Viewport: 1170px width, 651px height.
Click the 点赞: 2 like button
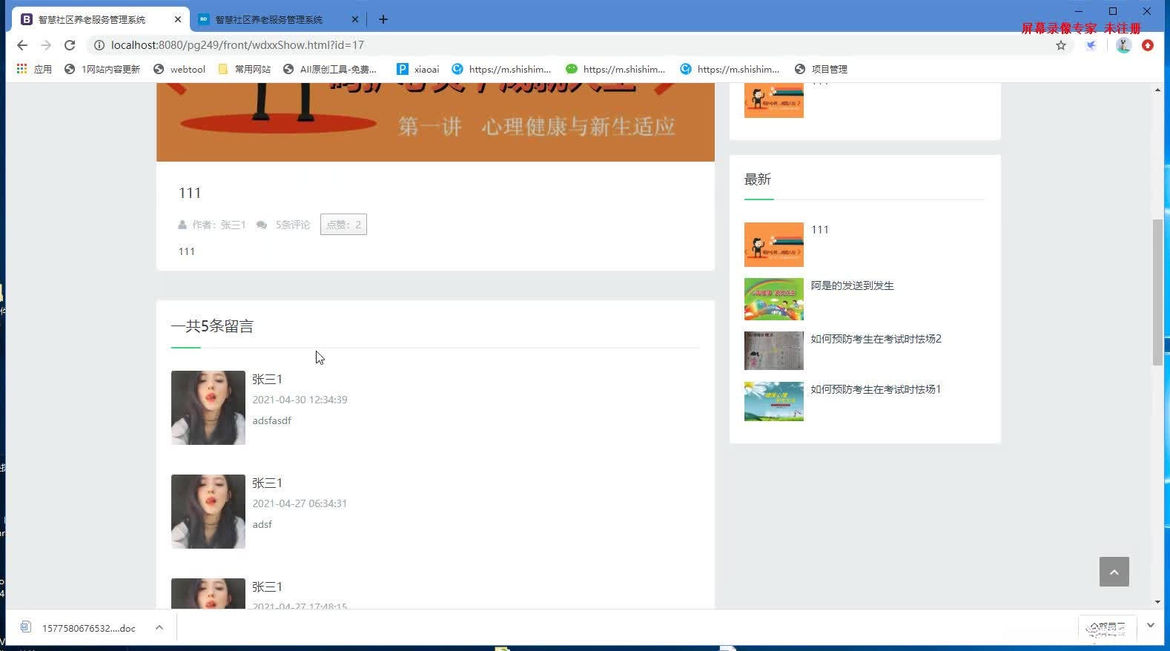(x=343, y=225)
